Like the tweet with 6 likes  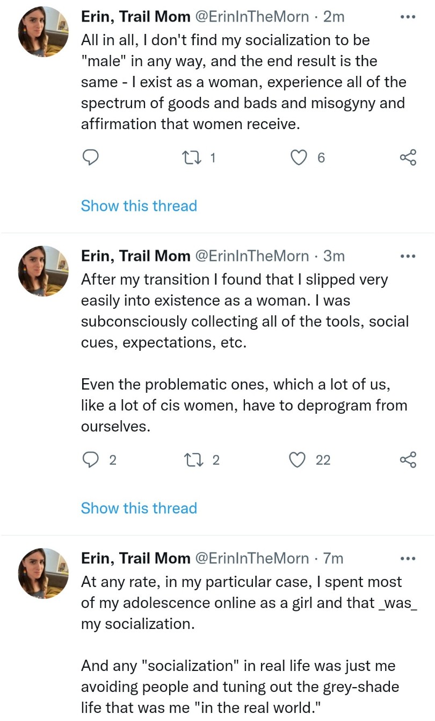pos(298,157)
